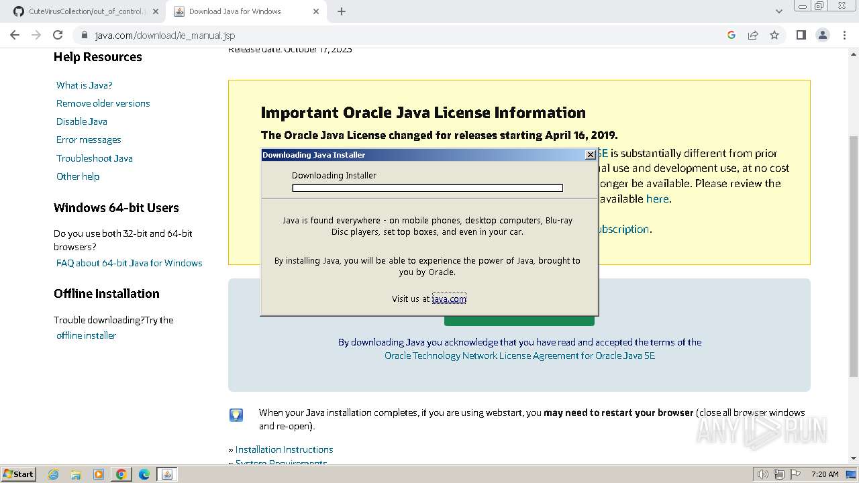859x483 pixels.
Task: Go back using browser back arrow
Action: (15, 35)
